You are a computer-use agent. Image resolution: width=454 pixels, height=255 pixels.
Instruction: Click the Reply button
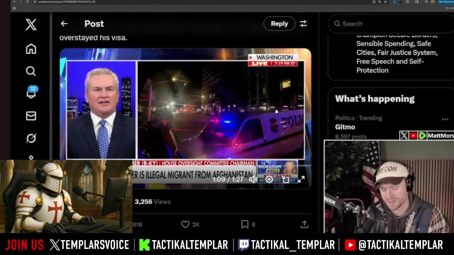point(279,24)
